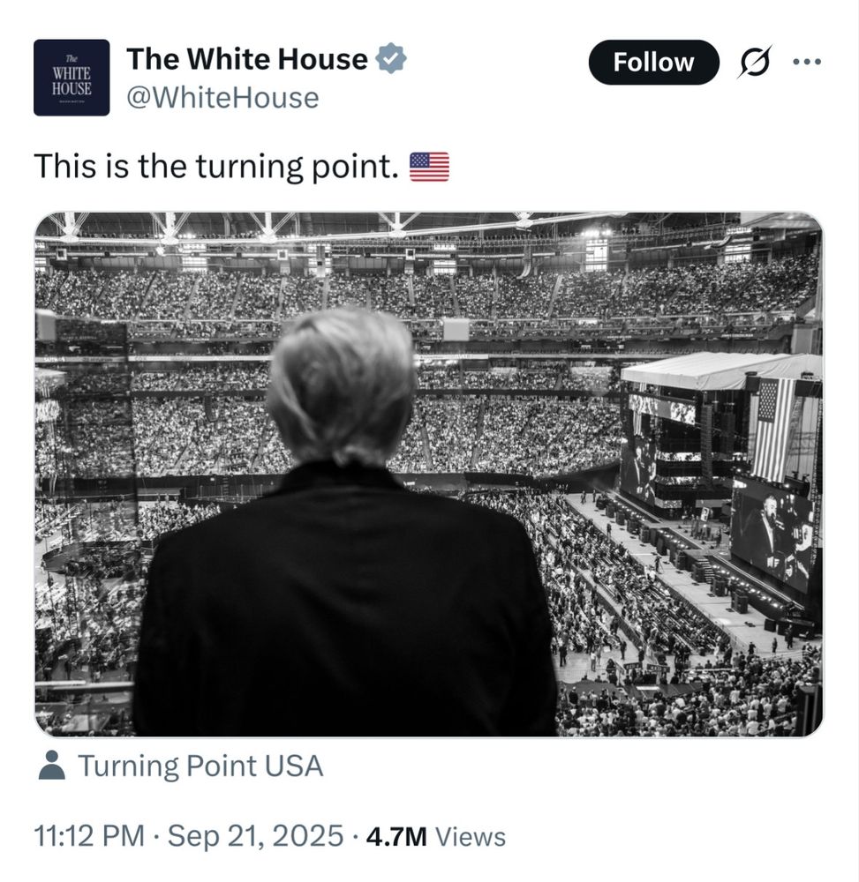Click the hanging American flag in photo
Viewport: 859px width, 882px height.
coord(775,428)
